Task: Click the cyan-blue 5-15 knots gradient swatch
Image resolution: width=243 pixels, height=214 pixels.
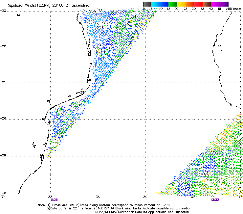Action: [x=160, y=4]
